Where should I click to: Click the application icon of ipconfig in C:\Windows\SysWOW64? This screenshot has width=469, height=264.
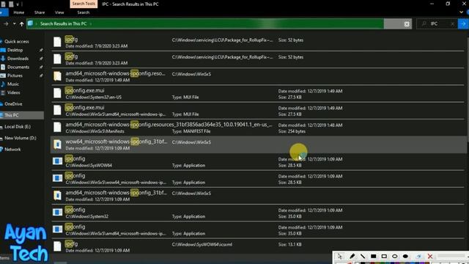pyautogui.click(x=57, y=161)
